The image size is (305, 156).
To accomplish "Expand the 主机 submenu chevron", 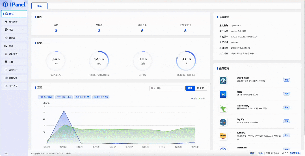I will (23, 62).
